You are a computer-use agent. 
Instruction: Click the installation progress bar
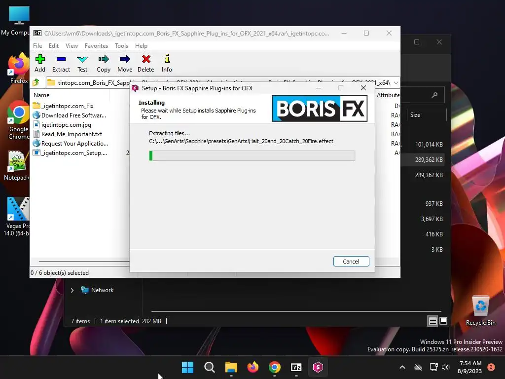tap(252, 155)
